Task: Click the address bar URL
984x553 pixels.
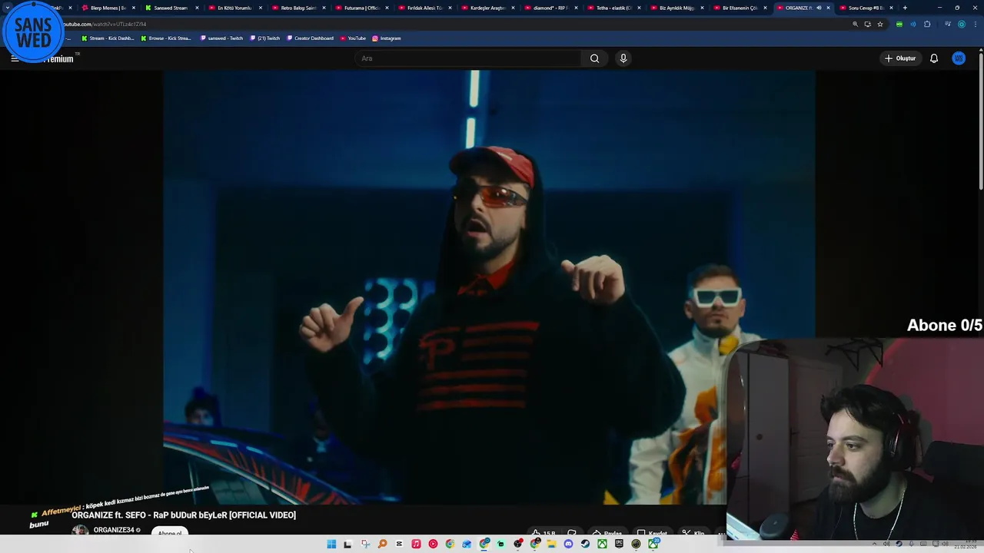Action: [104, 24]
